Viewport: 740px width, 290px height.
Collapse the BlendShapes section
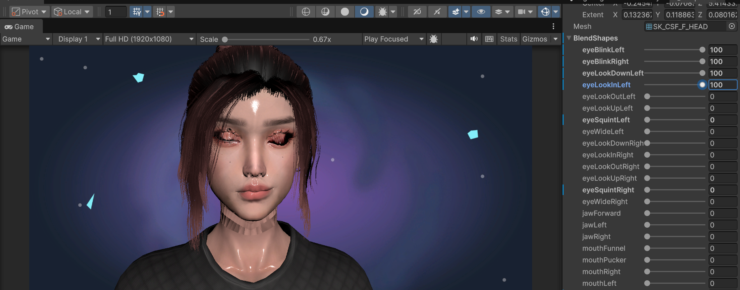569,38
